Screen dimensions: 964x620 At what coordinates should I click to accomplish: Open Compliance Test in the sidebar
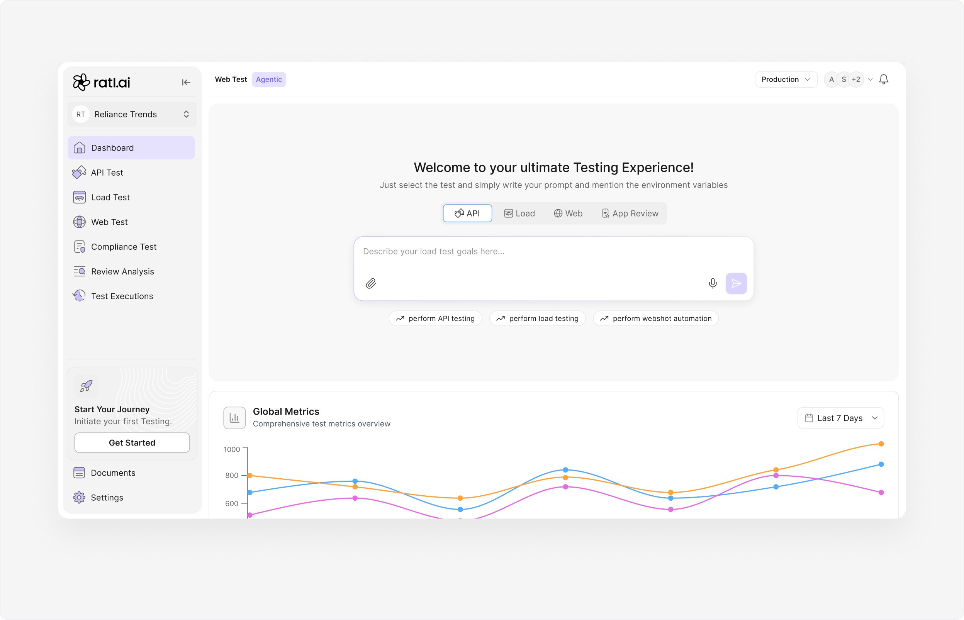click(x=124, y=247)
